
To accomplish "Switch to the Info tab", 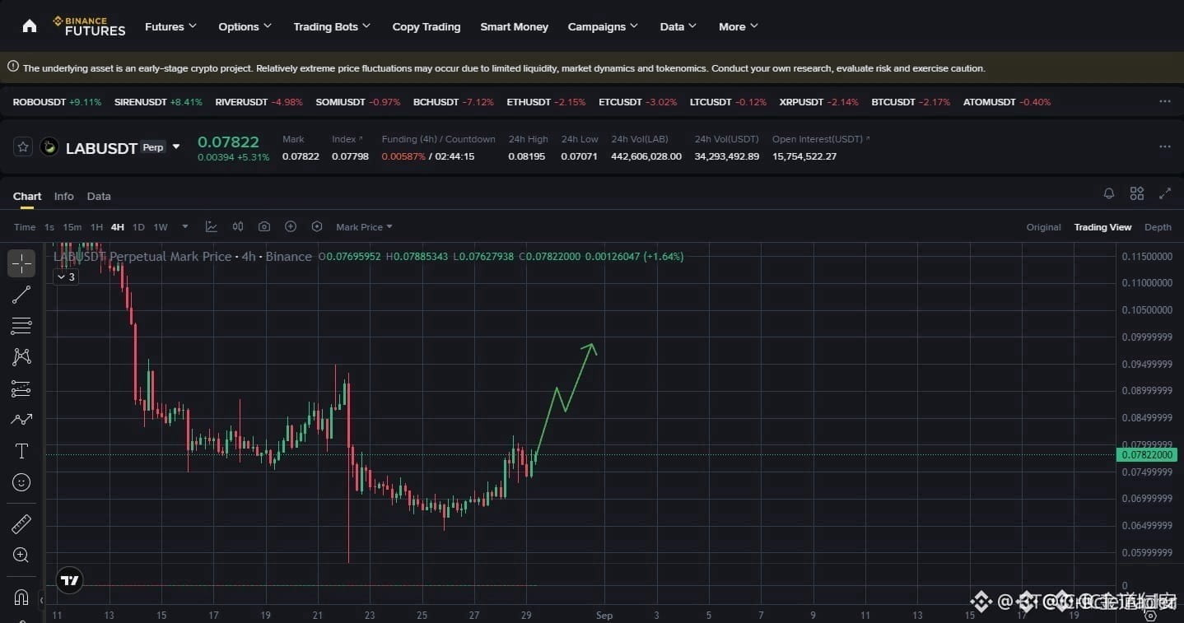I will 63,196.
